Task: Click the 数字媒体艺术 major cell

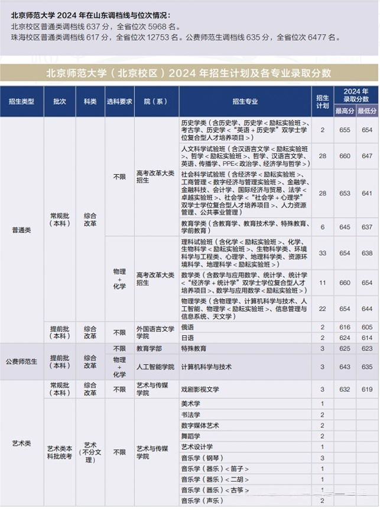Action: tap(245, 425)
